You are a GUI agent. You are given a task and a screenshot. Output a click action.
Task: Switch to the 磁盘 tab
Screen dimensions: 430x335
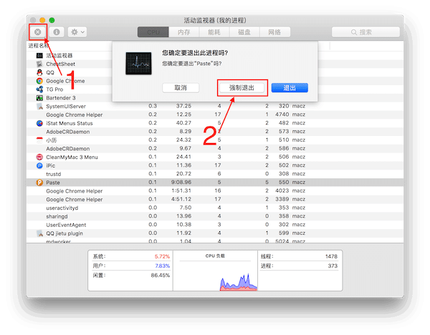[x=244, y=32]
